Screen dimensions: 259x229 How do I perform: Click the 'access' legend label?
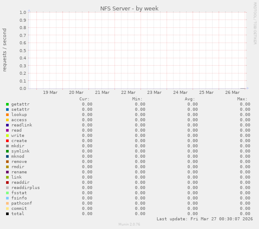[19, 120]
